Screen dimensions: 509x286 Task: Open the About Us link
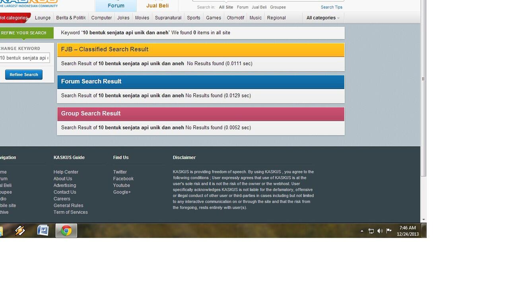click(63, 179)
